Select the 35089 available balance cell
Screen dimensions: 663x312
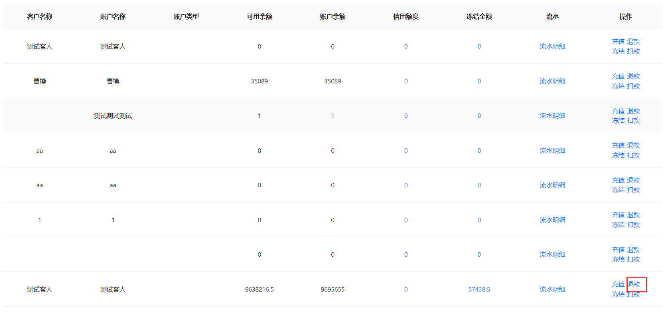click(x=260, y=81)
